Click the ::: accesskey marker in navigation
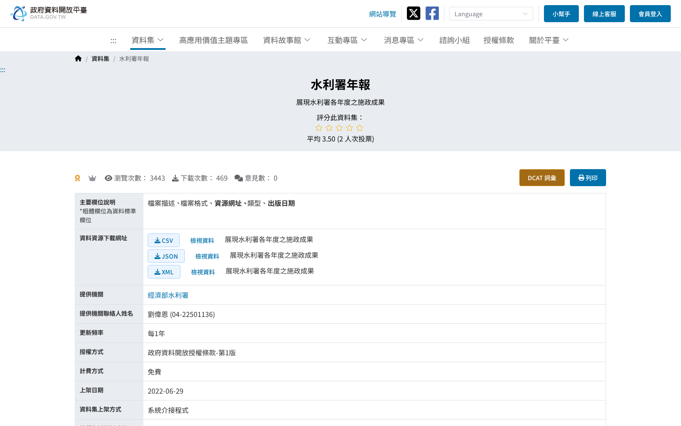This screenshot has width=681, height=426. pos(113,40)
